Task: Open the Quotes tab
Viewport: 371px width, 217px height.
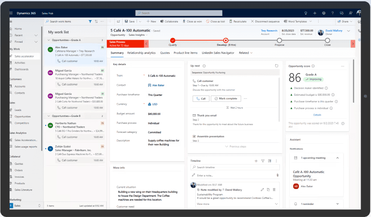Action: click(165, 53)
